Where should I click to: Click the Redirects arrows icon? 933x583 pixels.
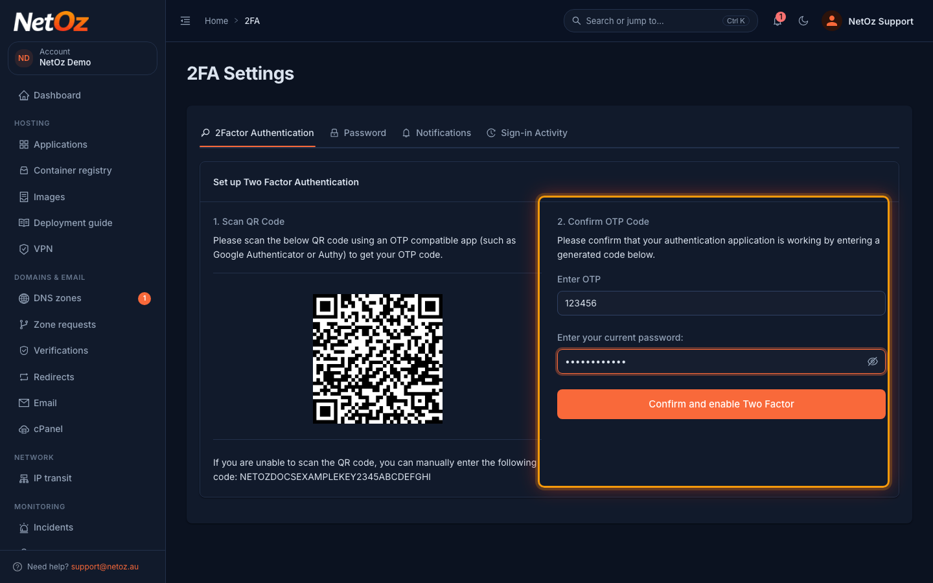tap(24, 377)
